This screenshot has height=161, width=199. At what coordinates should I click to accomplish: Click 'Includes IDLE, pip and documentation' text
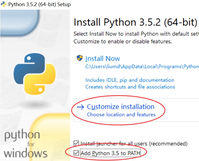(x=130, y=80)
